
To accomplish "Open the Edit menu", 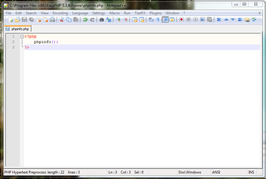I will click(19, 13).
